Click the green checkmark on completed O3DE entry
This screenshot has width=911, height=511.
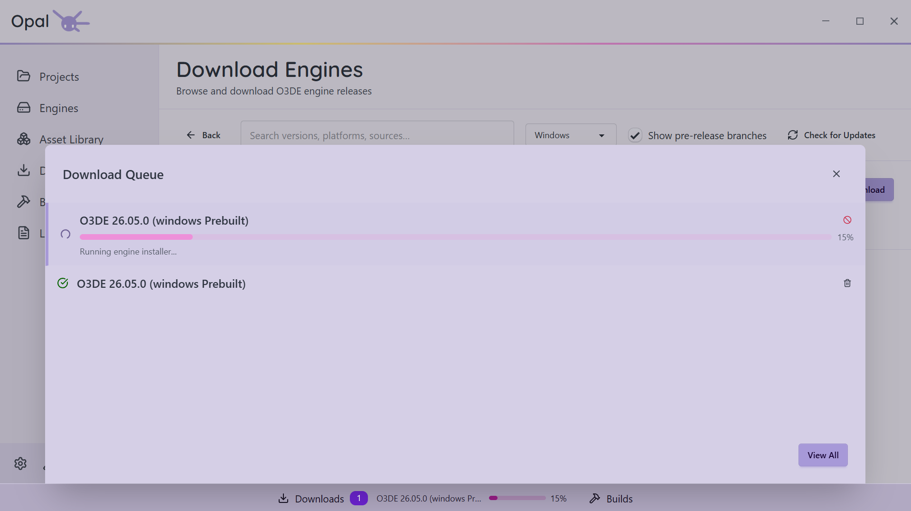pos(63,284)
